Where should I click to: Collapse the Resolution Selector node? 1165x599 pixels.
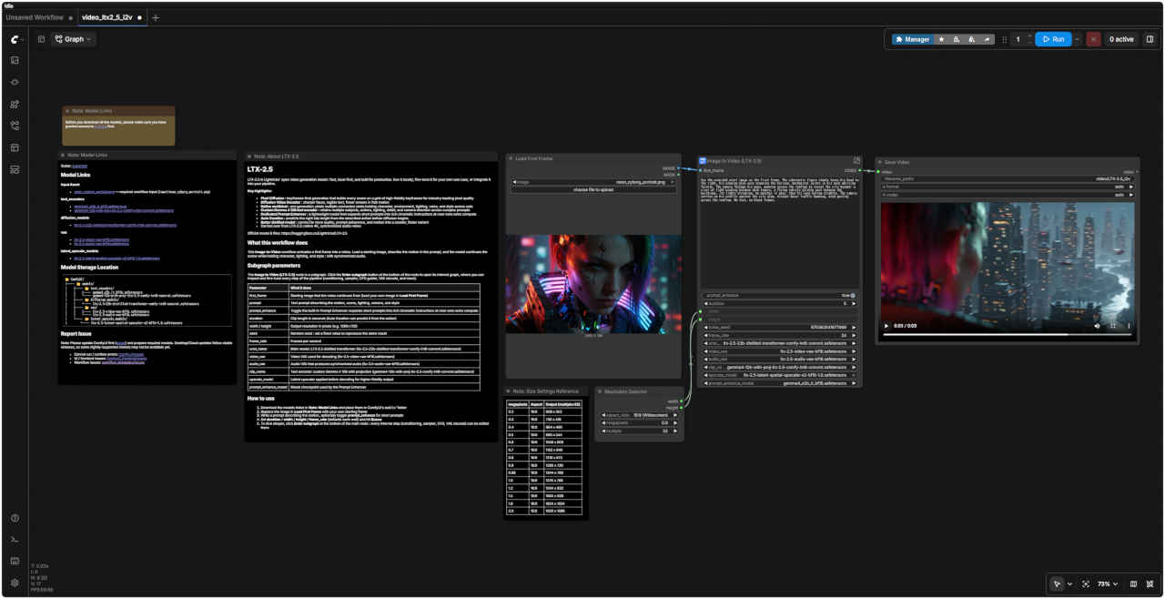[x=601, y=391]
